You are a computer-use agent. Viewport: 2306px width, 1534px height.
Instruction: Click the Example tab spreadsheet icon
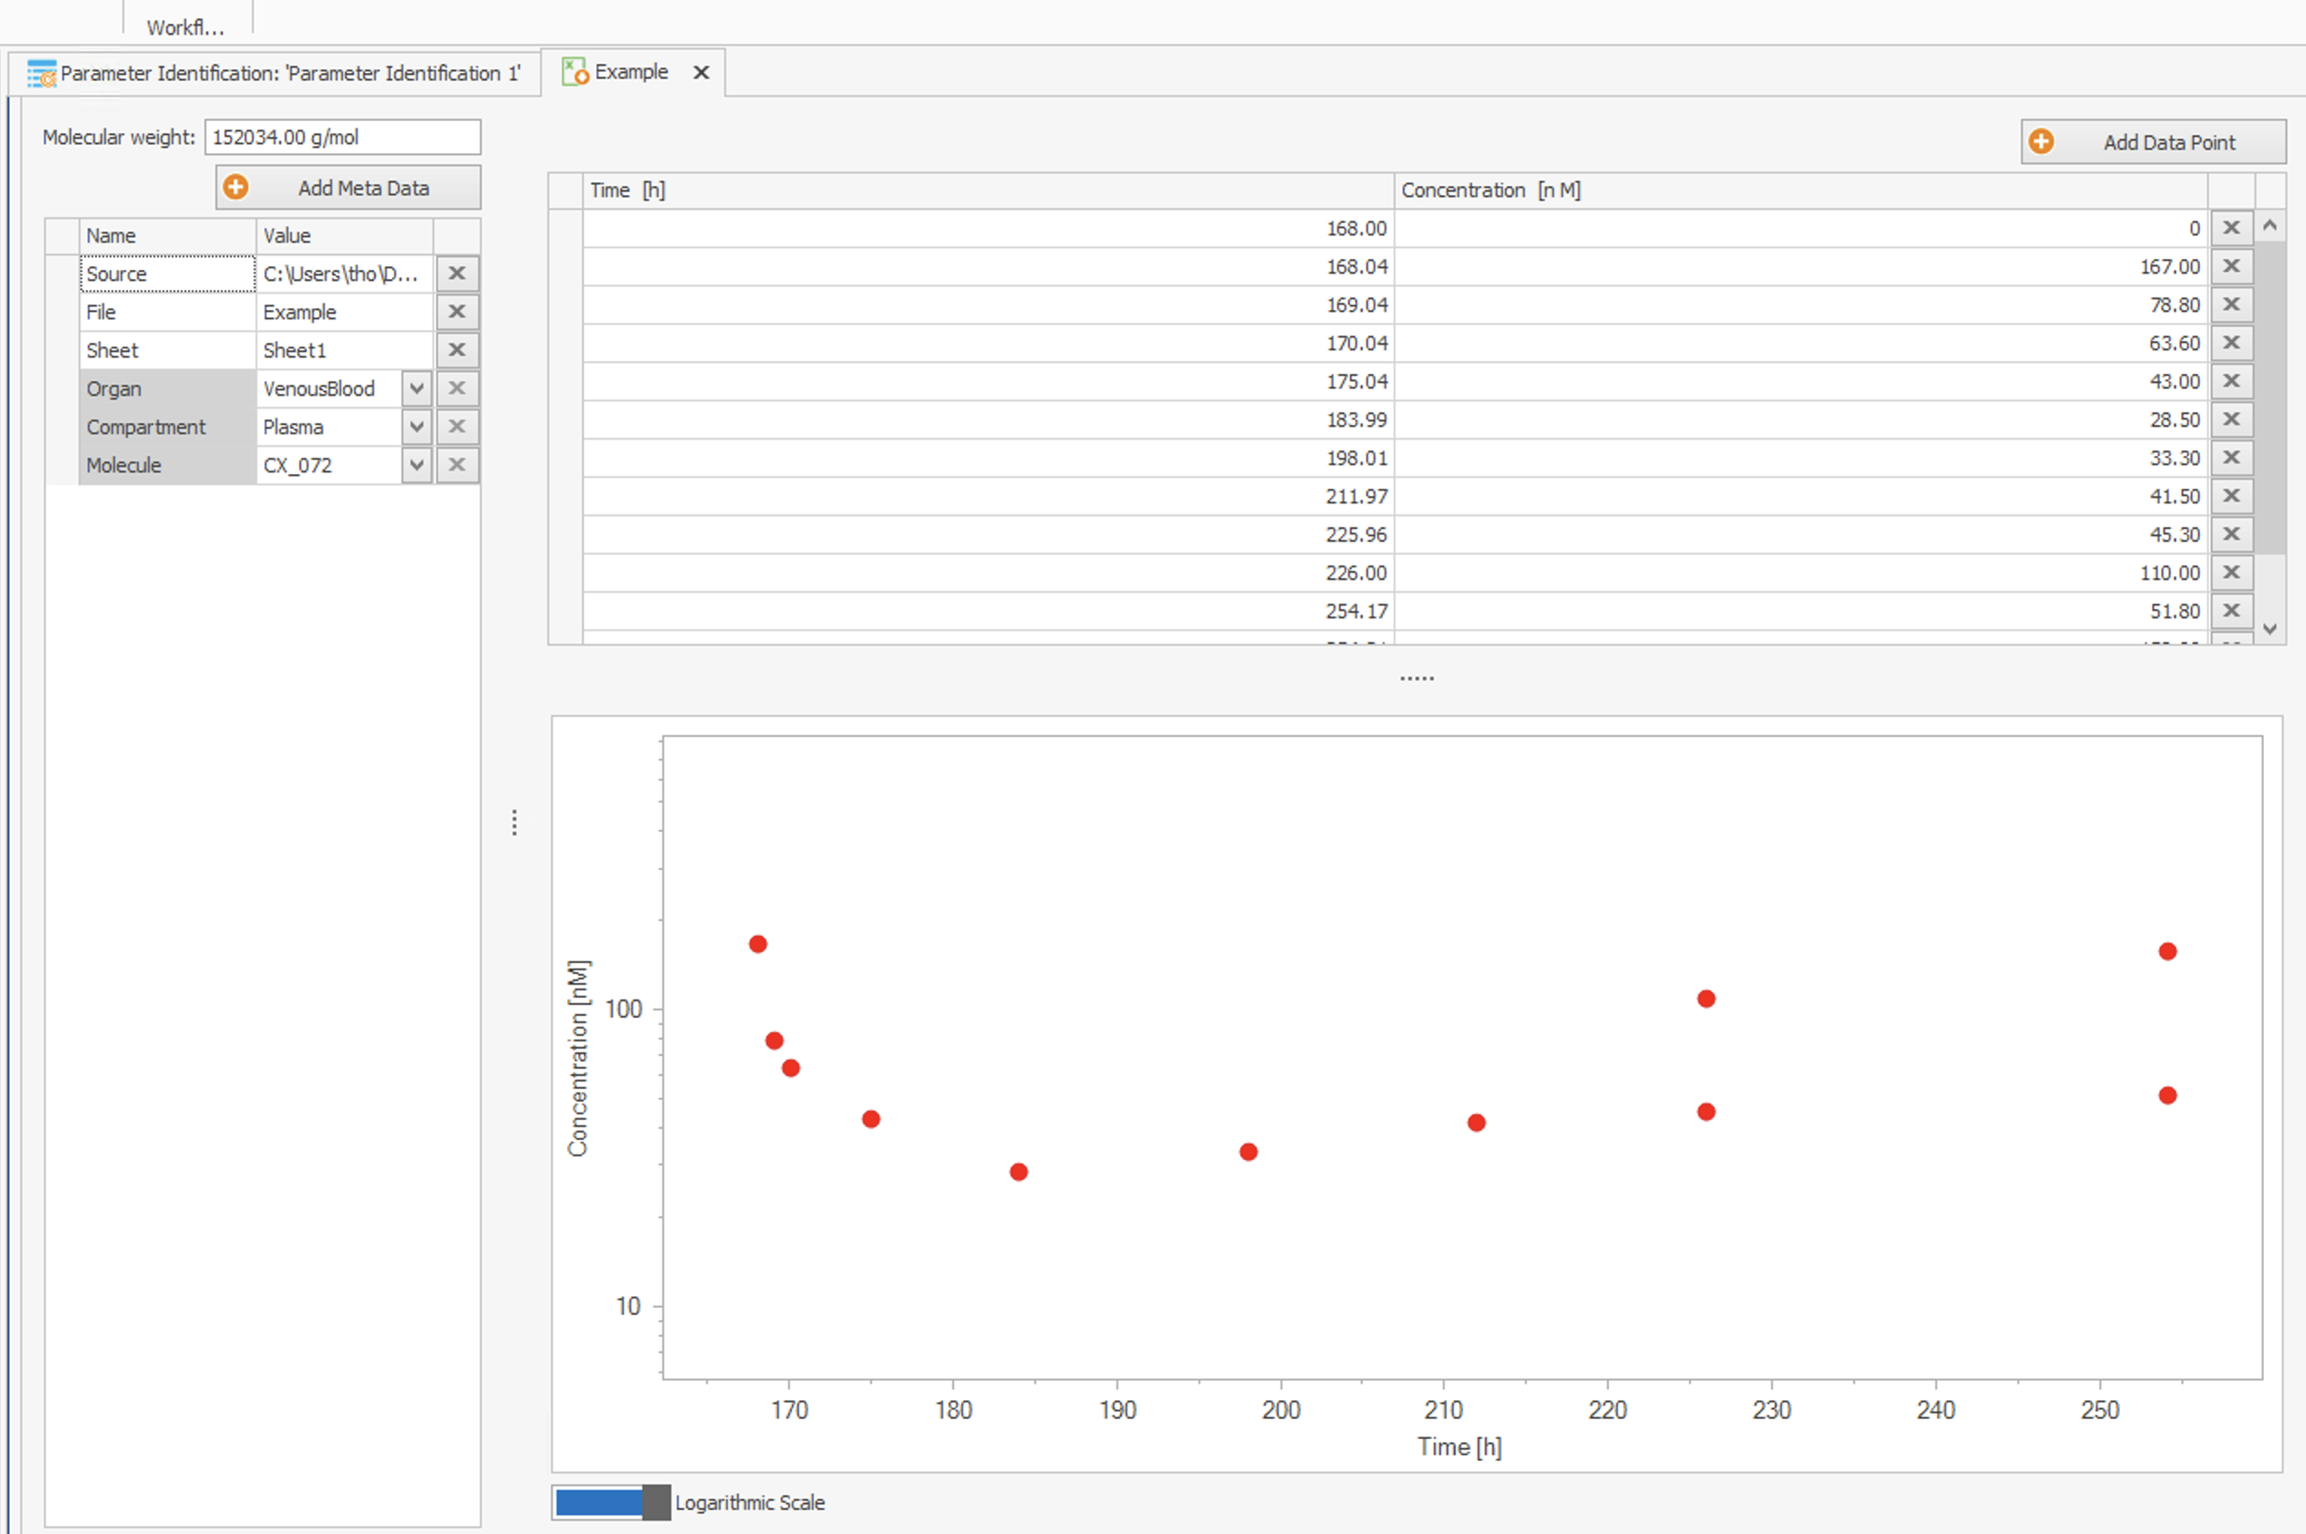(576, 71)
